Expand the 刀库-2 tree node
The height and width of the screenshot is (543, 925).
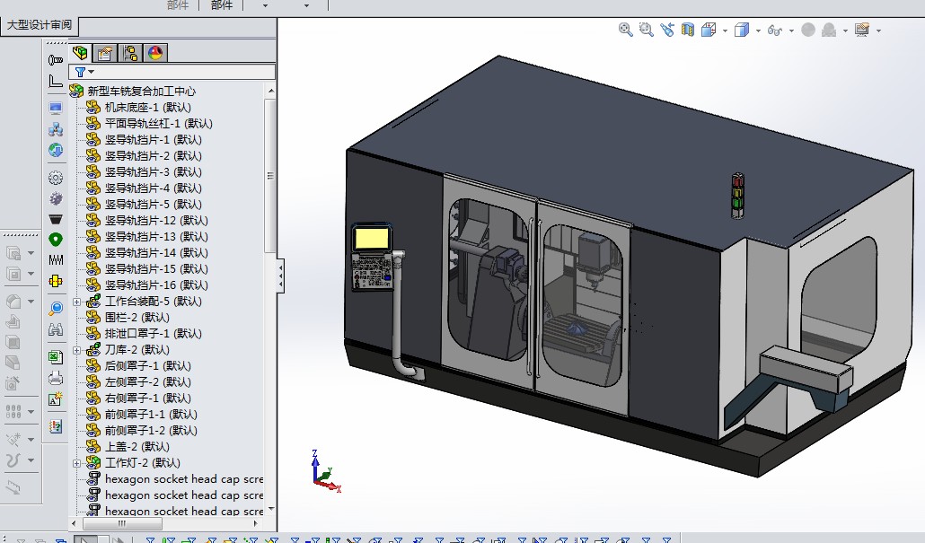77,350
